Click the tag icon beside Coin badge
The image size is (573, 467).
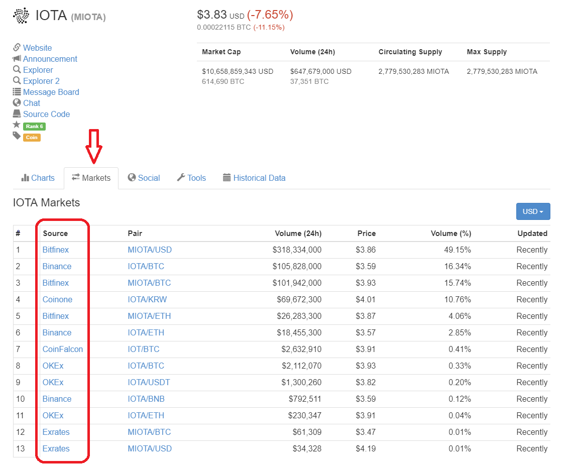coord(17,136)
